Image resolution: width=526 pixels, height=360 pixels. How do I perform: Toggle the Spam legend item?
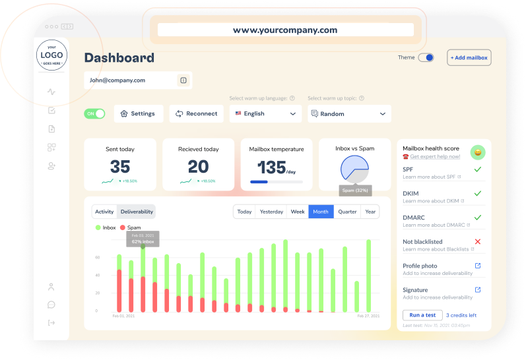click(131, 227)
